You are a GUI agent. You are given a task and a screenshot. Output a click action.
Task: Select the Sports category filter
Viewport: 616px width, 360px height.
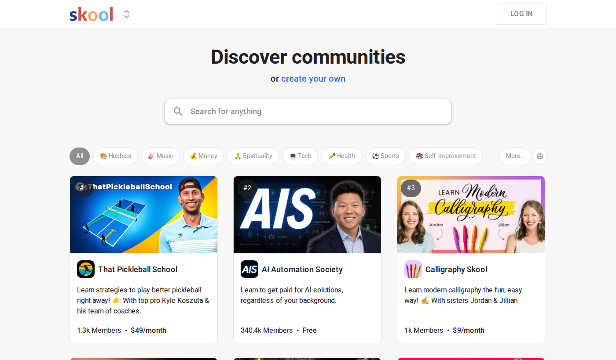[385, 156]
